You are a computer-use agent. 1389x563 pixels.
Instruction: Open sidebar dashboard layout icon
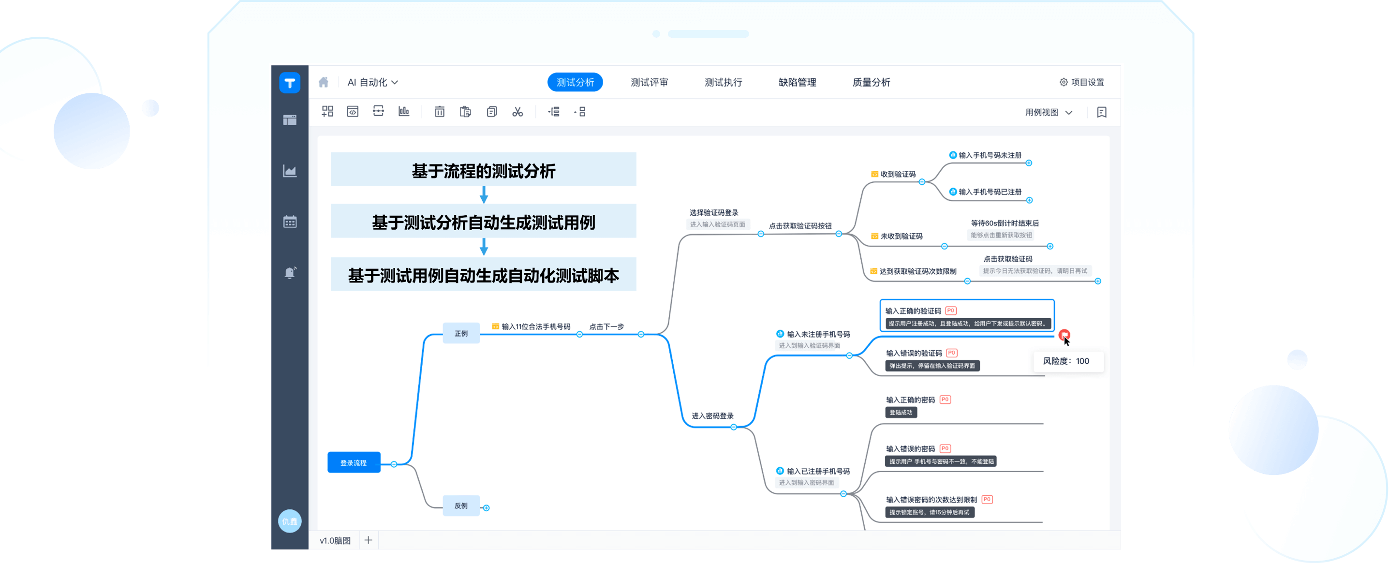click(x=290, y=120)
